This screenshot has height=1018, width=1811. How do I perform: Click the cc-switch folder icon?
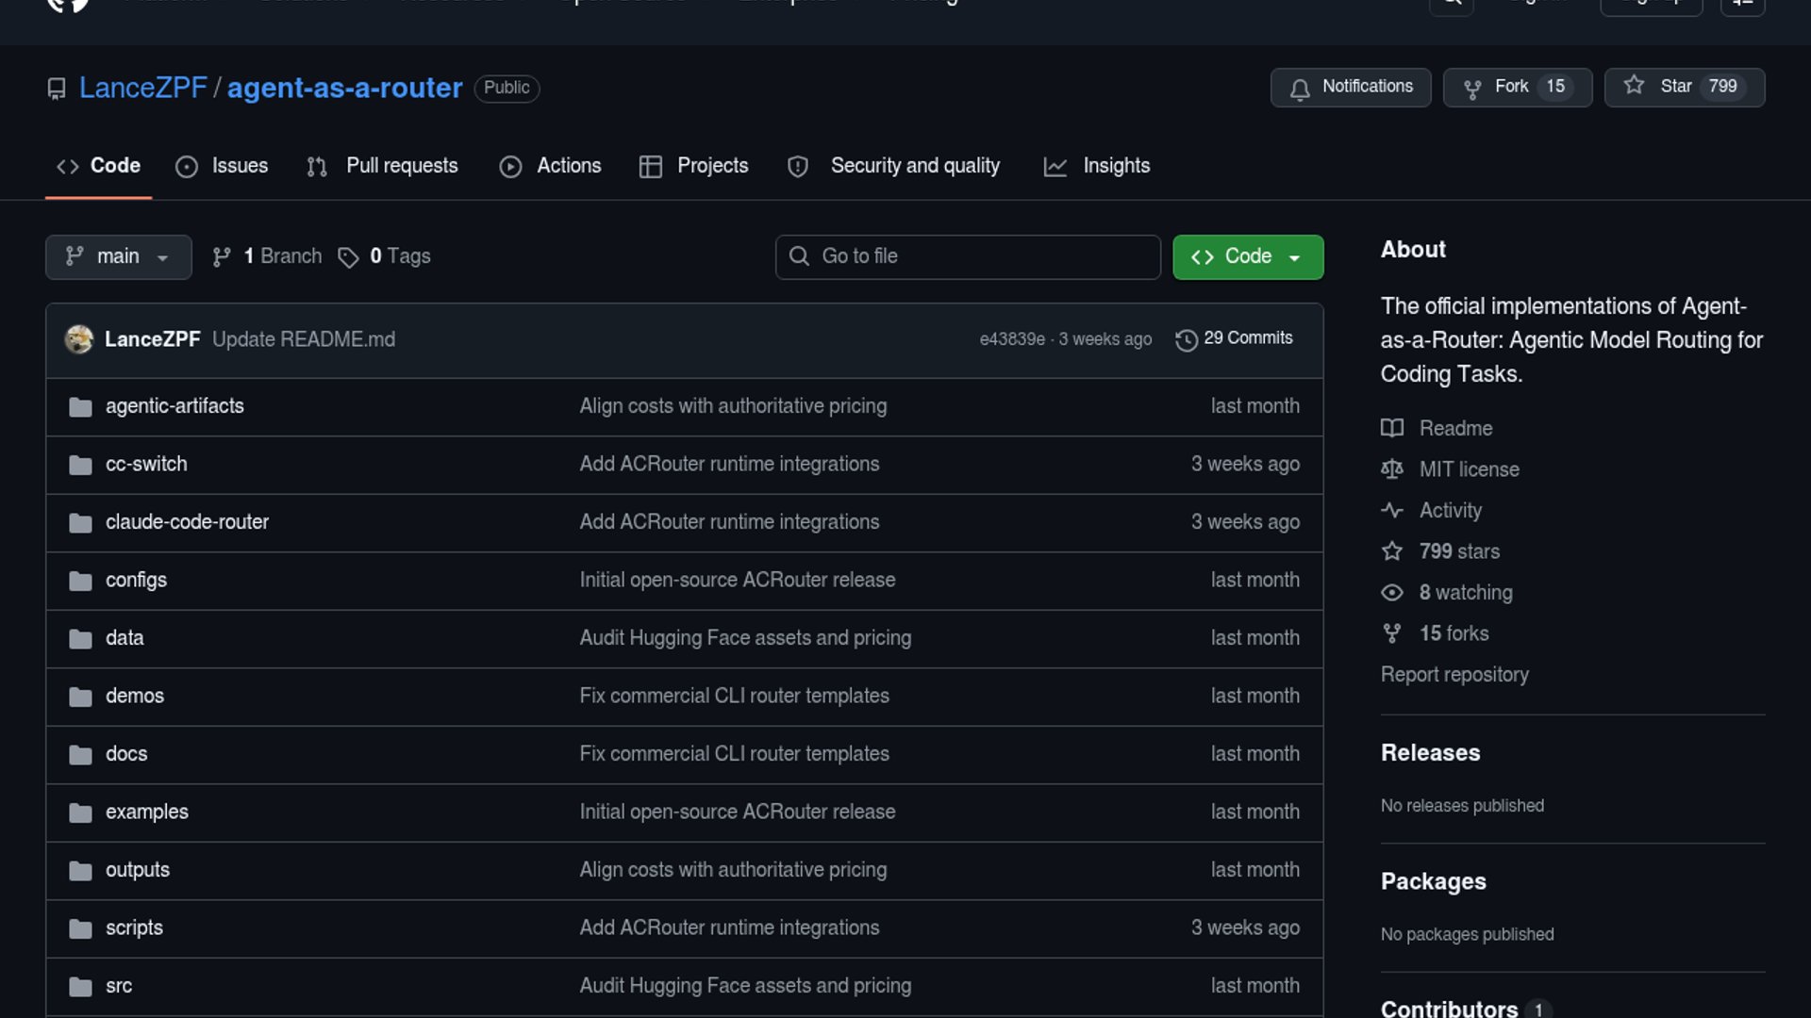(x=80, y=466)
